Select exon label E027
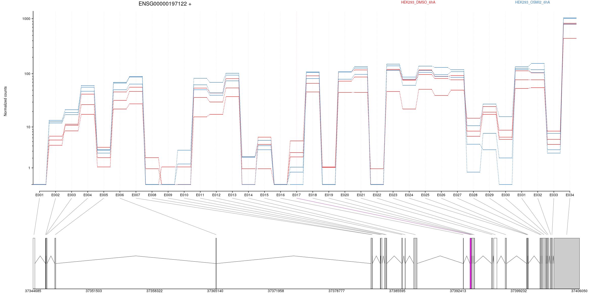The height and width of the screenshot is (303, 607). click(x=457, y=195)
